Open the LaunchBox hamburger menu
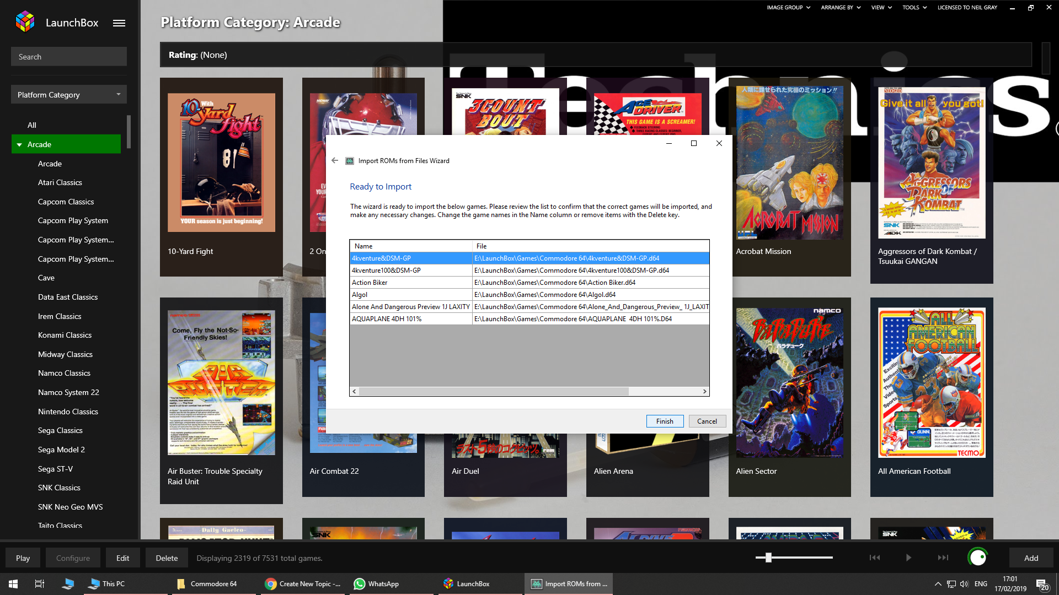1059x595 pixels. point(119,23)
